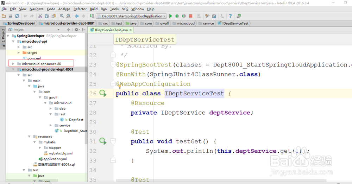
Task: Open the File menu
Action: (4, 9)
